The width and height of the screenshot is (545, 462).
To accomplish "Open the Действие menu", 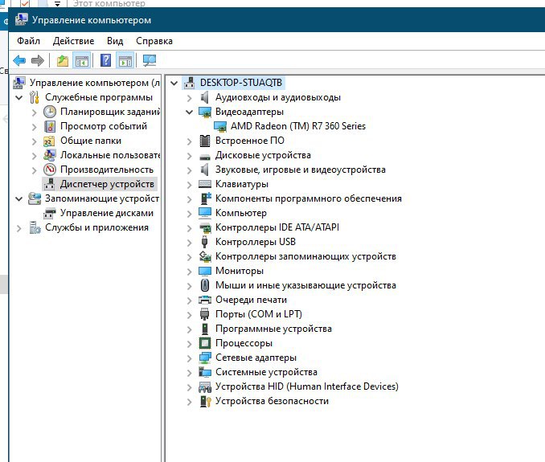I will (73, 41).
